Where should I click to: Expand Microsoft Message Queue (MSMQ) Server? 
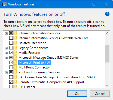pos(6,58)
